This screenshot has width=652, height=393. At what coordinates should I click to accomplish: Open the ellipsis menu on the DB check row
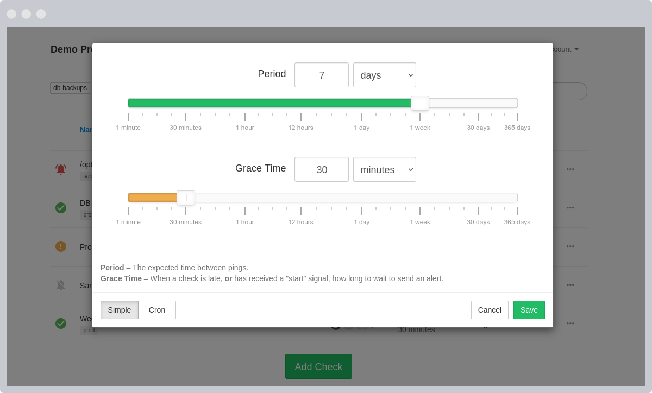point(570,207)
